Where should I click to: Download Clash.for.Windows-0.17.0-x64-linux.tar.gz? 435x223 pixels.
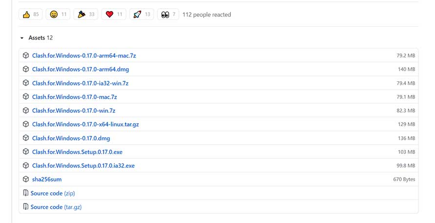86,124
